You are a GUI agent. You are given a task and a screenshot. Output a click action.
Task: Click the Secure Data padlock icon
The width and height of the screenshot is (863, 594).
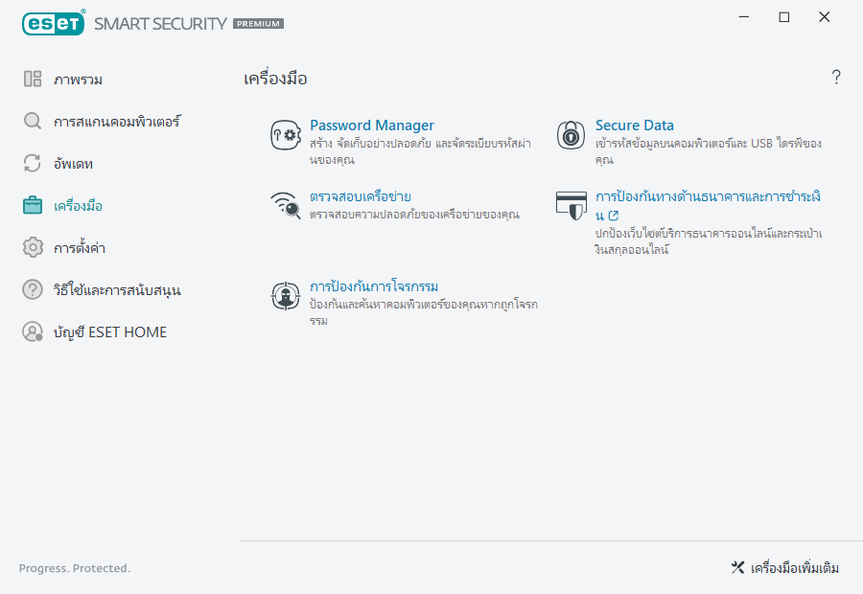571,135
